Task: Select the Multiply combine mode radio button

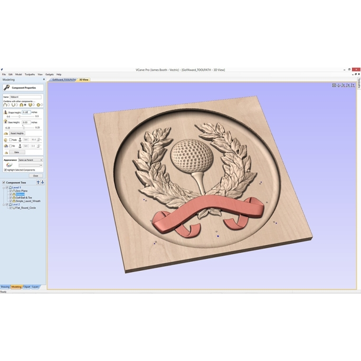Action: click(42, 105)
